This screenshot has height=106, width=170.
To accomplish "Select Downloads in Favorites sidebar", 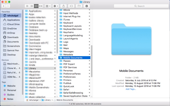I will point(12,37).
